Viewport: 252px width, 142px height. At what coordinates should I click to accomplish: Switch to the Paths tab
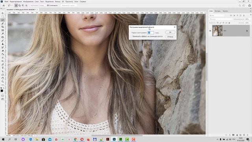point(218,11)
